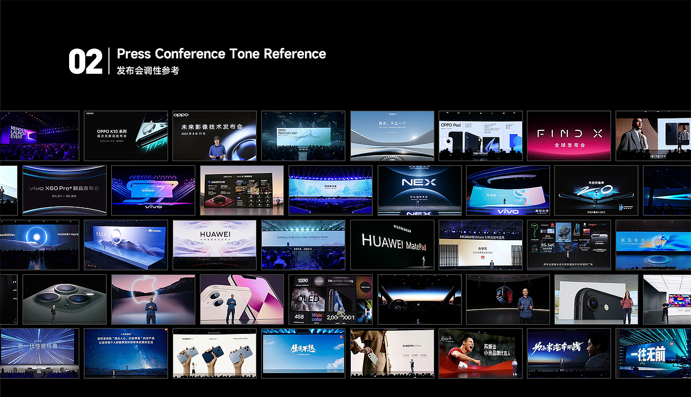Open the RENO 5G Launch Event thumbnail
691x397 pixels.
pos(39,136)
